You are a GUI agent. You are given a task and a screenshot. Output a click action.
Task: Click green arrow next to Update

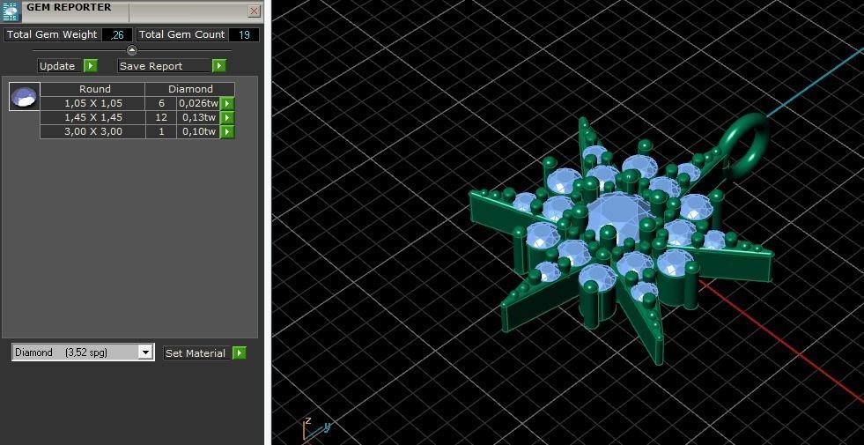coord(91,65)
